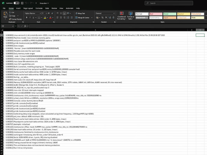Click the Merge & Center button
Image resolution: width=207 pixels, height=155 pixels.
click(82, 18)
